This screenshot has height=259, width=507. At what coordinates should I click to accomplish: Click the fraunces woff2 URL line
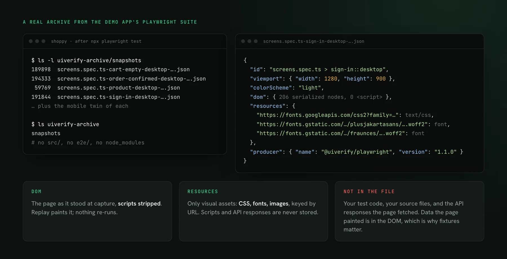(x=340, y=133)
